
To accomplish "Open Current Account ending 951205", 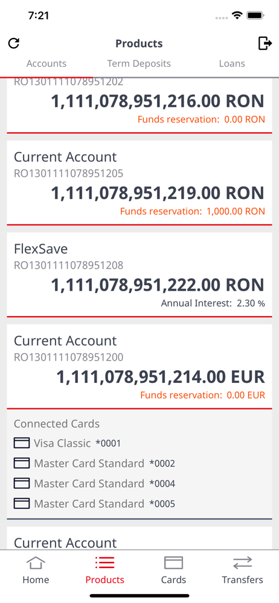I will point(139,183).
